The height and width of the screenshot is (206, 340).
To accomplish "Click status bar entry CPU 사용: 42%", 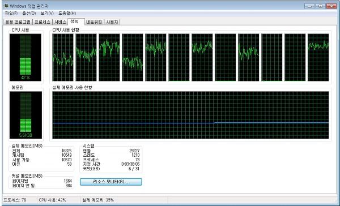I will pyautogui.click(x=52, y=200).
